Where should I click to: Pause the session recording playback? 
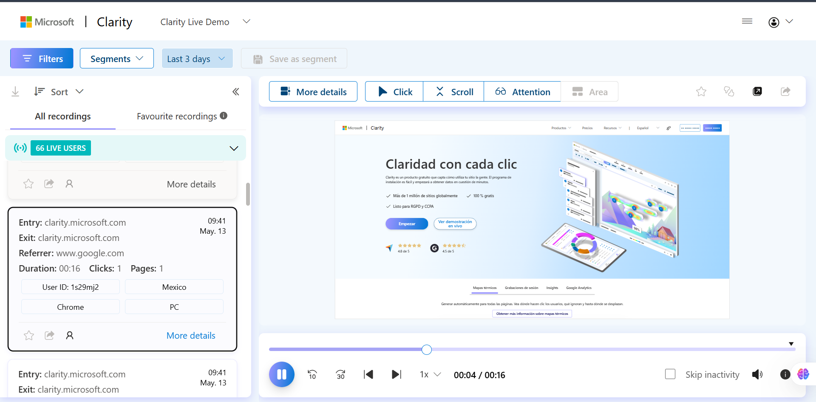281,374
